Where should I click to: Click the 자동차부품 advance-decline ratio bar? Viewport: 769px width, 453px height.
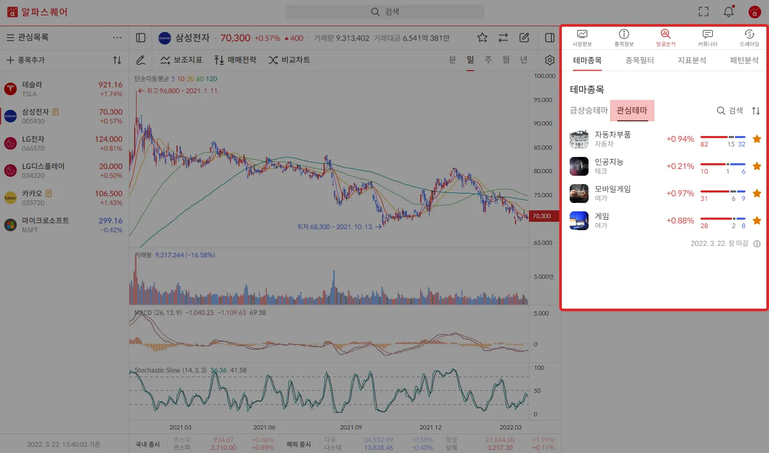click(723, 137)
